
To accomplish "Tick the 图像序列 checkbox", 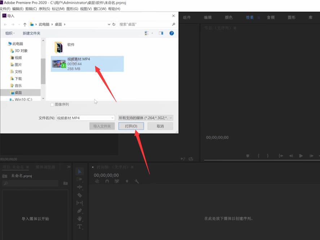I will pos(52,105).
